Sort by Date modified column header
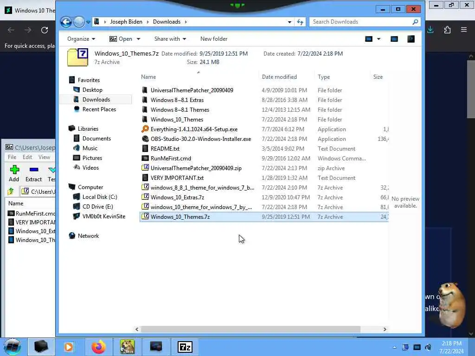475x356 pixels. point(279,77)
